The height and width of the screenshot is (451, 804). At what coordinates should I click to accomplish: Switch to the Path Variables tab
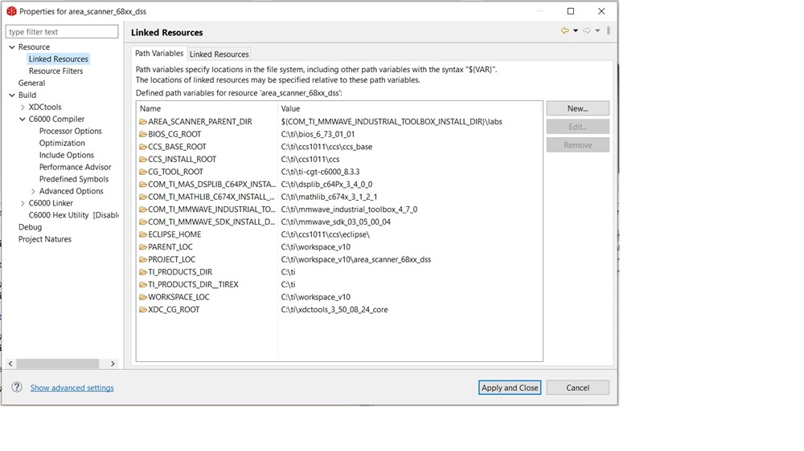(x=159, y=53)
